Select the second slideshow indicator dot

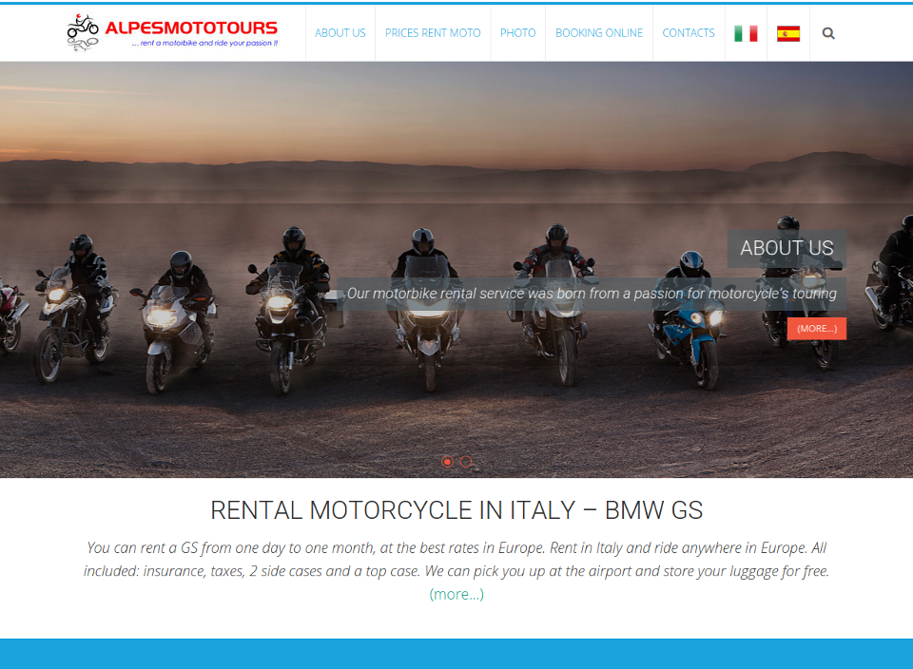(x=466, y=461)
